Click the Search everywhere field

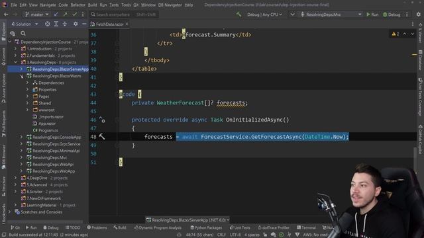(x=124, y=15)
